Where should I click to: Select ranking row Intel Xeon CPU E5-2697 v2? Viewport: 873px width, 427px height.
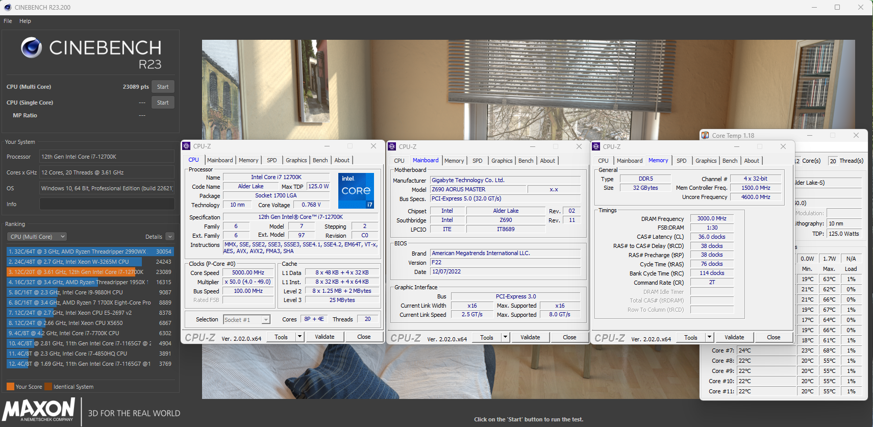[x=90, y=313]
